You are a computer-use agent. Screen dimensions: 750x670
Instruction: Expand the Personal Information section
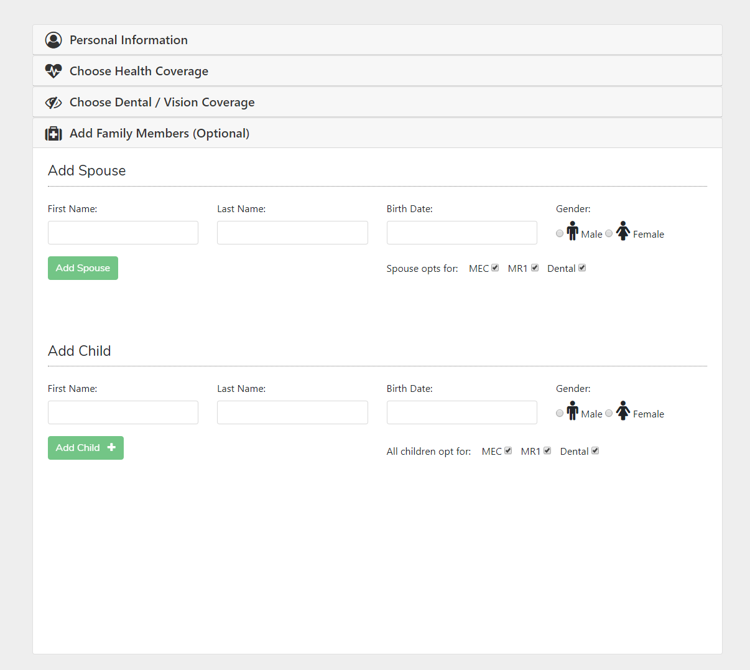tap(129, 40)
